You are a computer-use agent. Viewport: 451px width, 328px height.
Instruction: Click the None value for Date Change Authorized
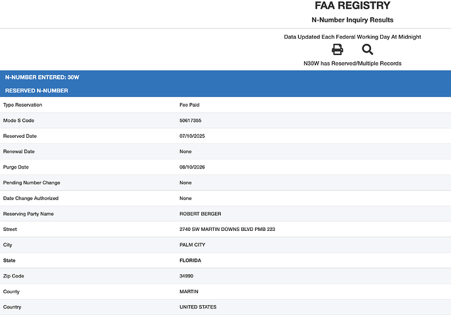tap(186, 198)
